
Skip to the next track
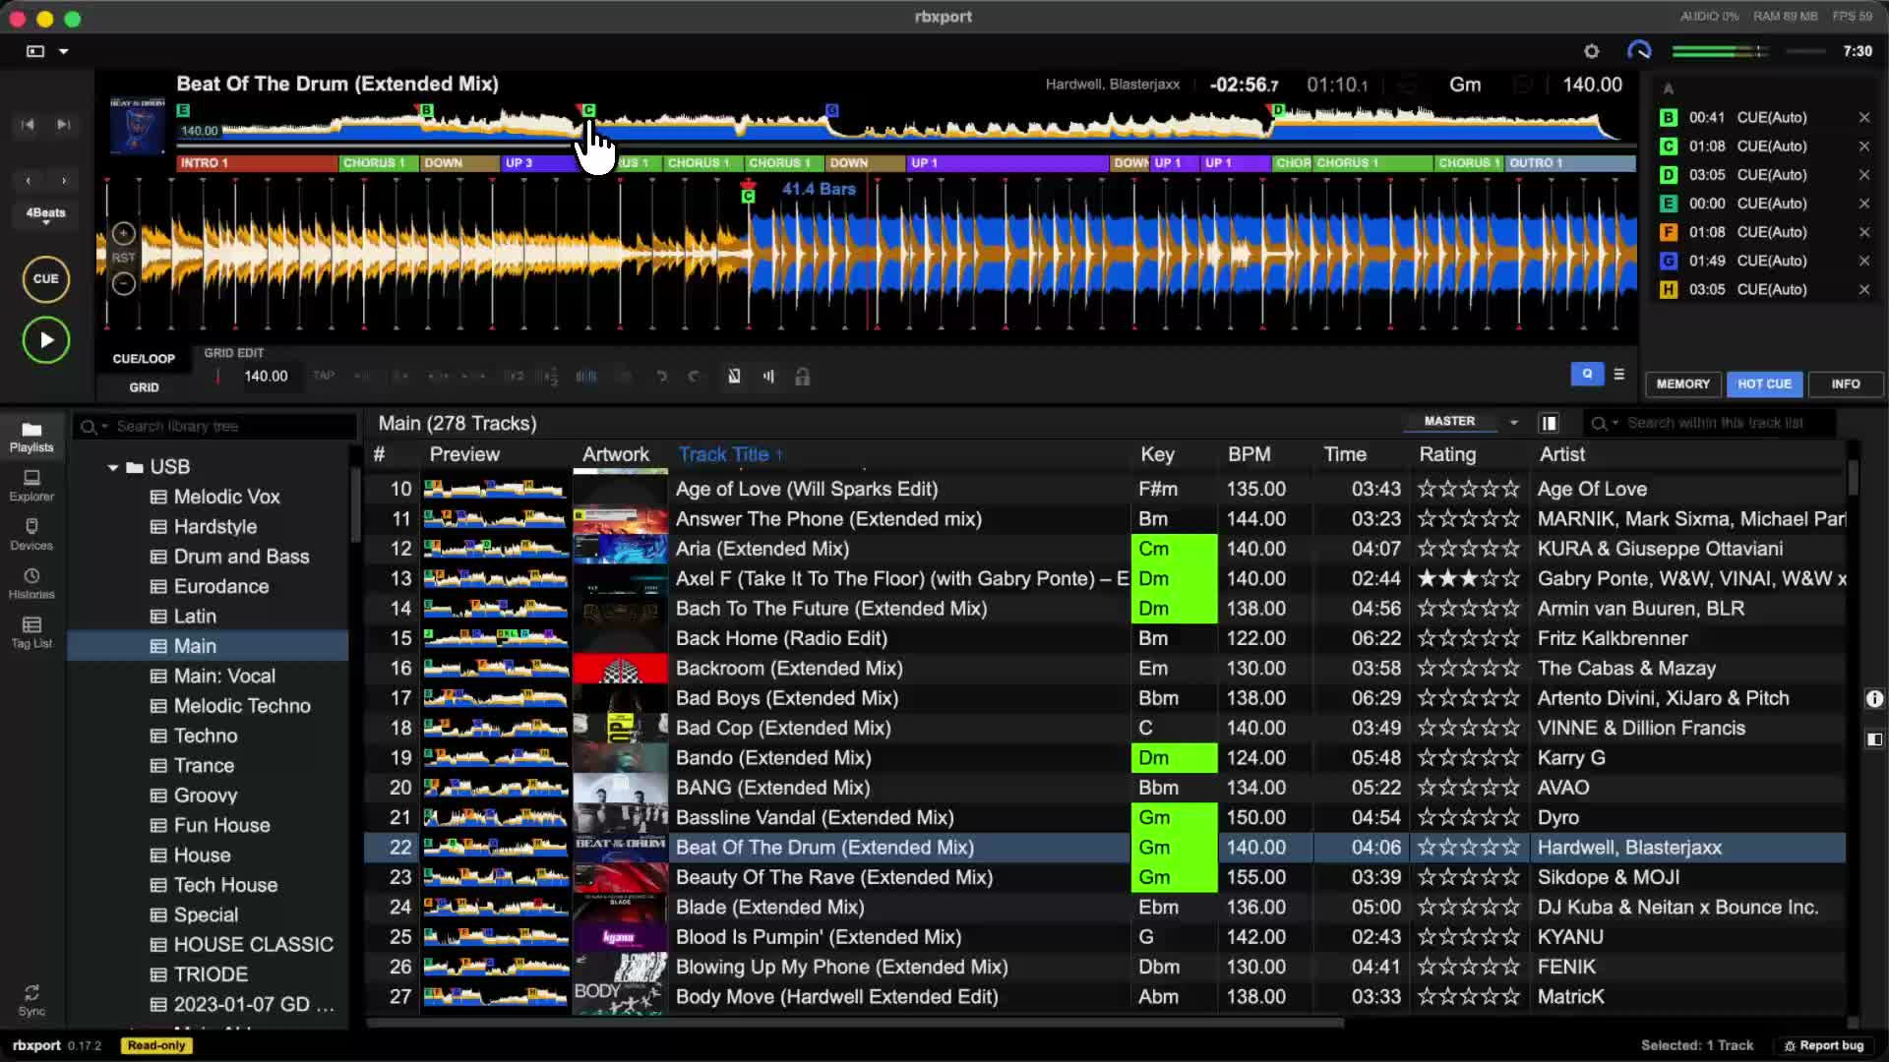[x=64, y=124]
